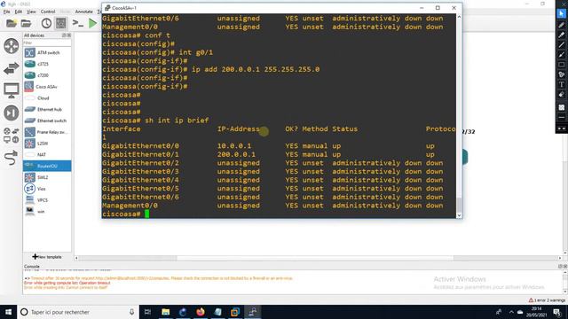Click CiscoASAv-1 terminal vertical scrollbar
This screenshot has width=568, height=319.
pos(459,116)
